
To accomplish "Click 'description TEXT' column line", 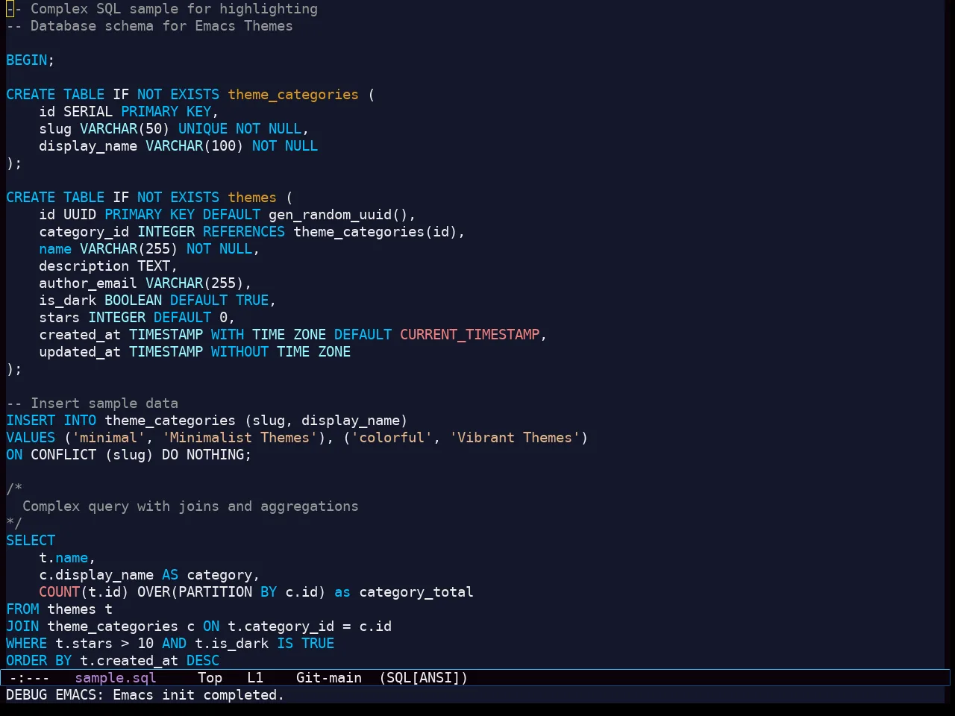I will [x=108, y=266].
